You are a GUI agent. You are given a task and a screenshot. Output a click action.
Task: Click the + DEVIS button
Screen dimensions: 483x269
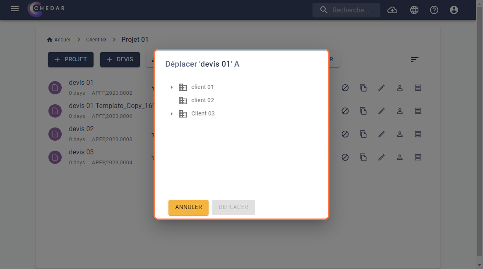(120, 60)
